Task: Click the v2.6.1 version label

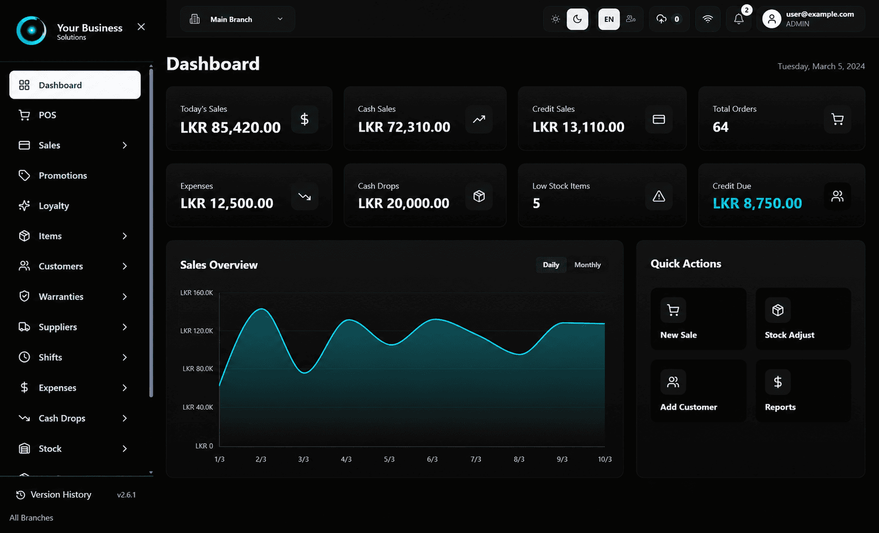Action: (x=126, y=495)
